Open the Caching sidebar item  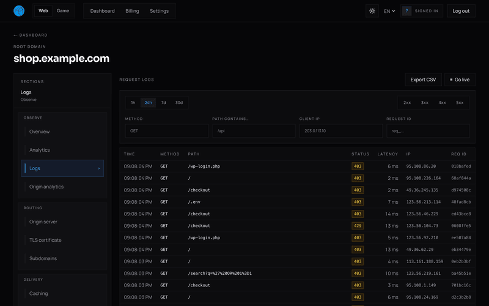[x=62, y=294]
